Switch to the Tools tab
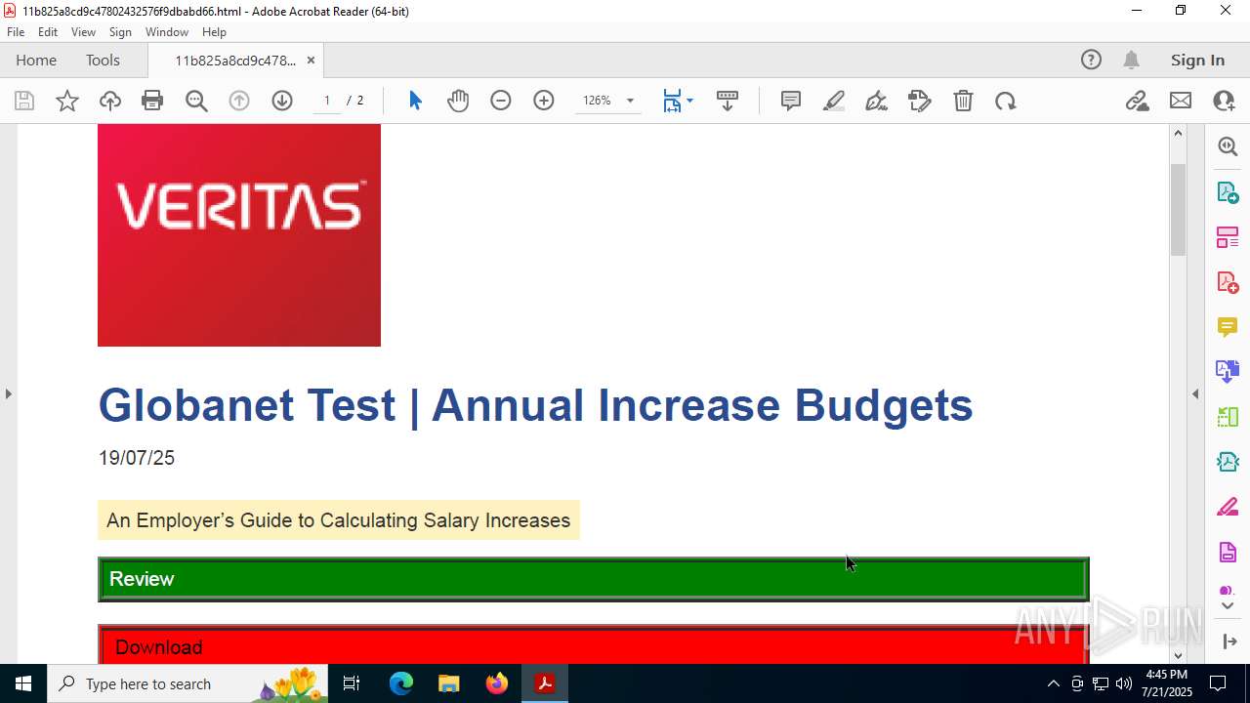Screen dimensions: 1250x703 103,60
